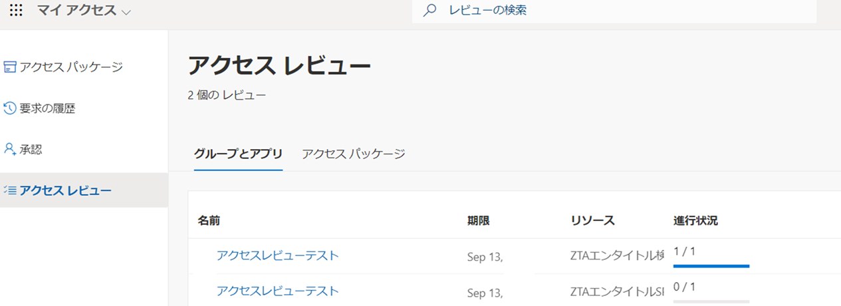Expand the マイ アクセス dropdown chevron
Screen dimensions: 841x306
click(x=126, y=12)
